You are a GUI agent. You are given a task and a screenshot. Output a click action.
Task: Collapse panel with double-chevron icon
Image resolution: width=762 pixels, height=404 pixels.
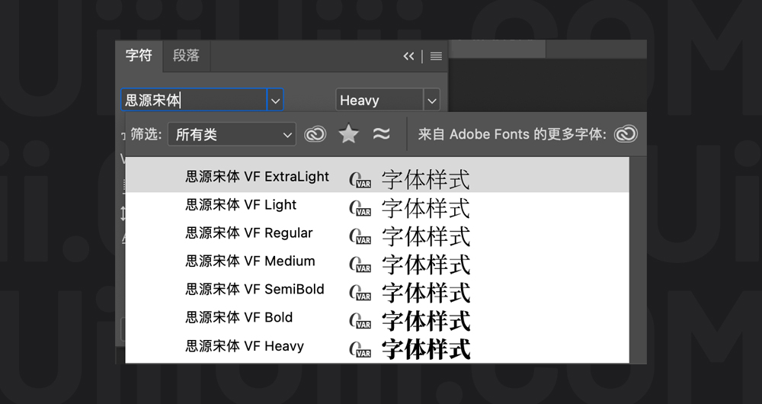[408, 56]
